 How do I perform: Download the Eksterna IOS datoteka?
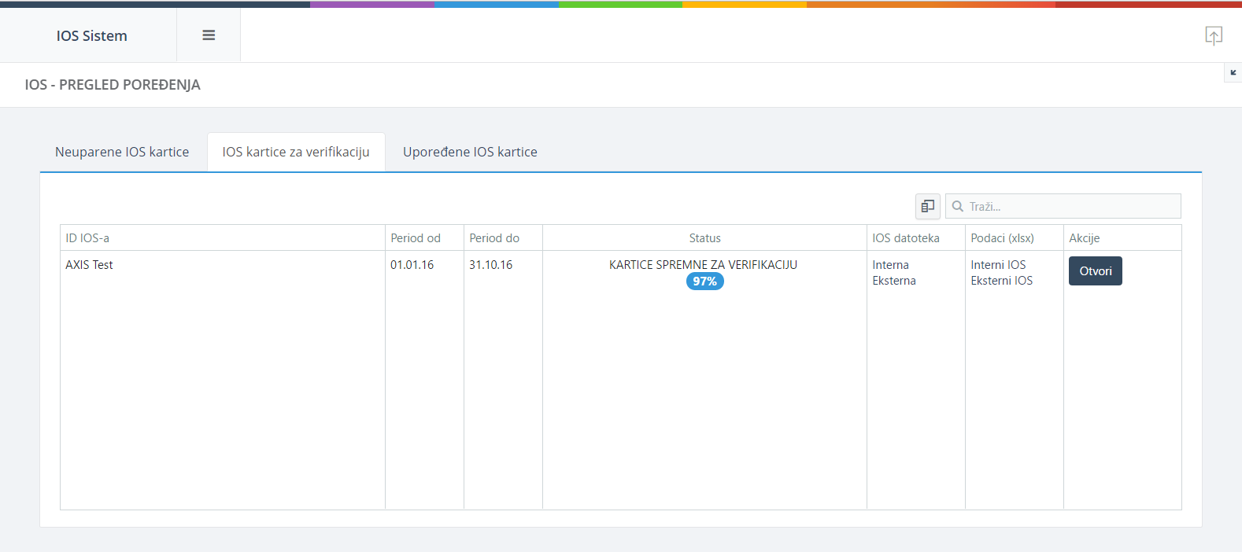pos(893,281)
